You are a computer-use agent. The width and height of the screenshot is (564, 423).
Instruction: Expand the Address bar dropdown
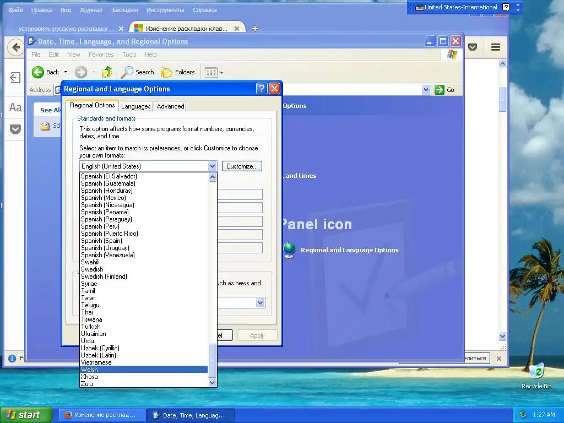coord(426,90)
